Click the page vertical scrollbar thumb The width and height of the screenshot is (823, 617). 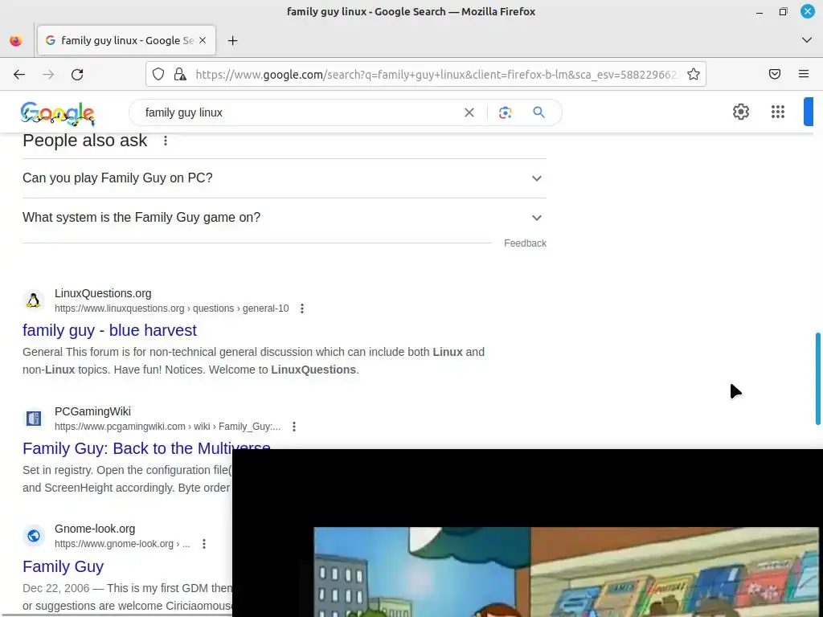817,378
